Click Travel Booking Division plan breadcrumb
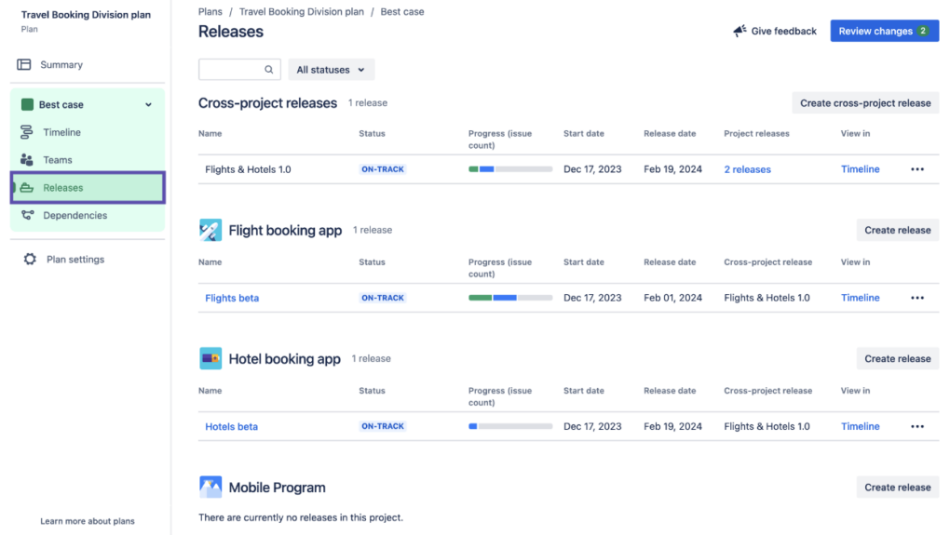The image size is (950, 535). pyautogui.click(x=302, y=11)
